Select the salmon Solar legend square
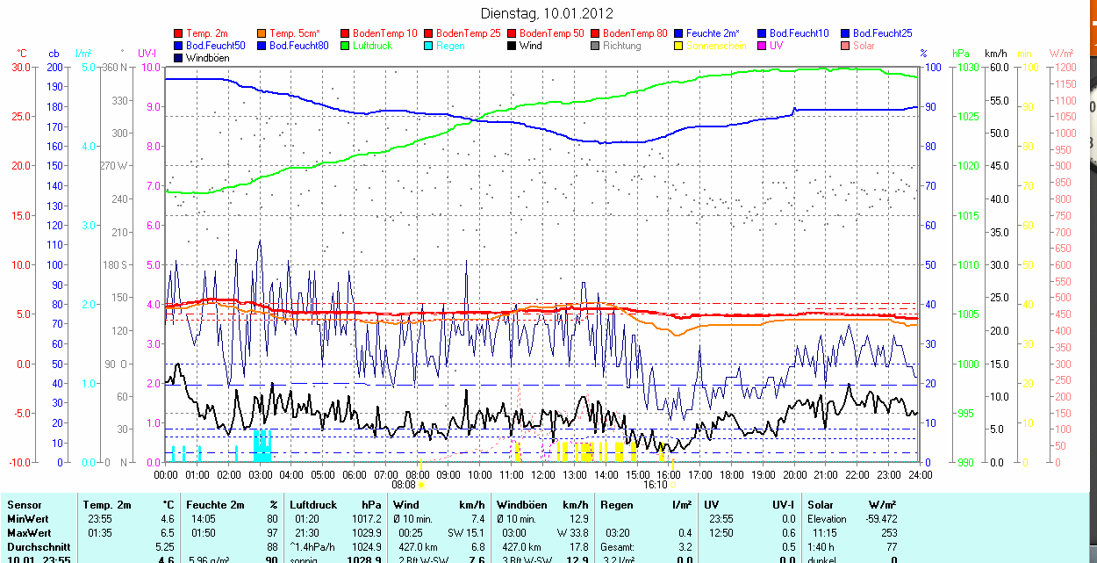The image size is (1097, 563). (846, 46)
